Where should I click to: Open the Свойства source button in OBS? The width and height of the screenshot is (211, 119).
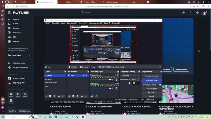pyautogui.click(x=73, y=67)
